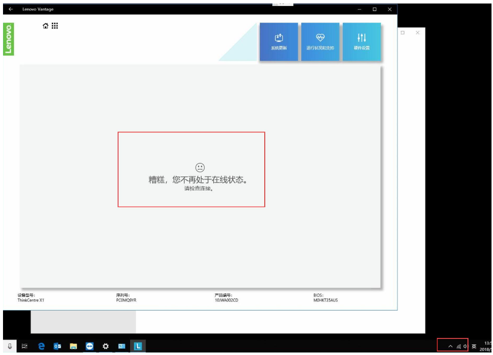Screen dimensions: 493x355
Task: Launch Microsoft Edge from the taskbar
Action: (41, 346)
